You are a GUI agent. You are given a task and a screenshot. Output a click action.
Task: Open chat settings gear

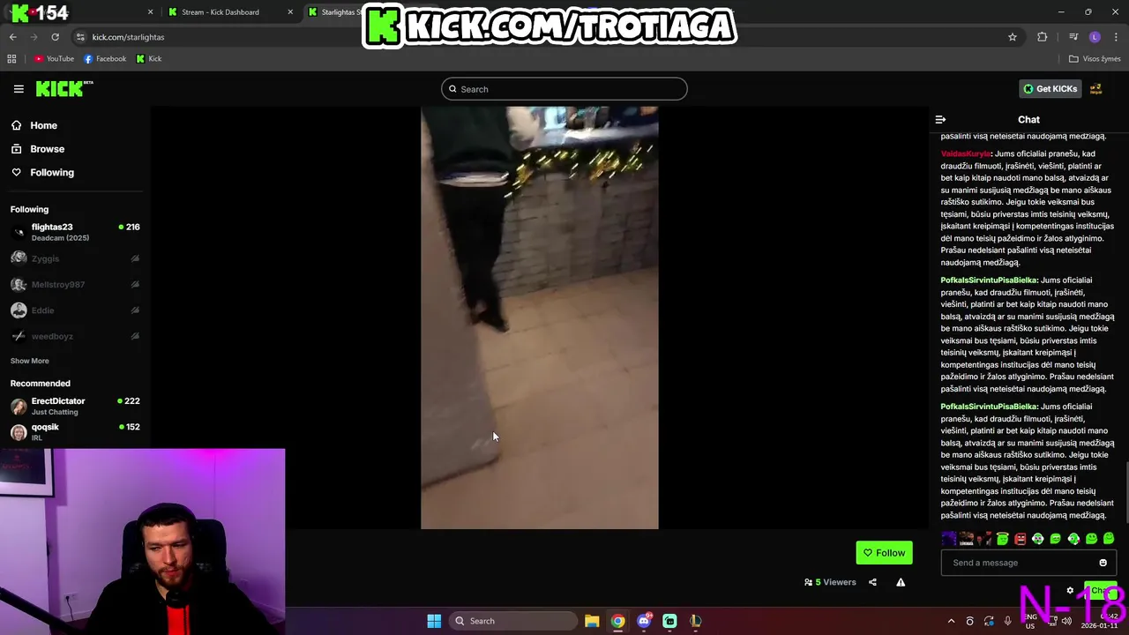click(1070, 591)
